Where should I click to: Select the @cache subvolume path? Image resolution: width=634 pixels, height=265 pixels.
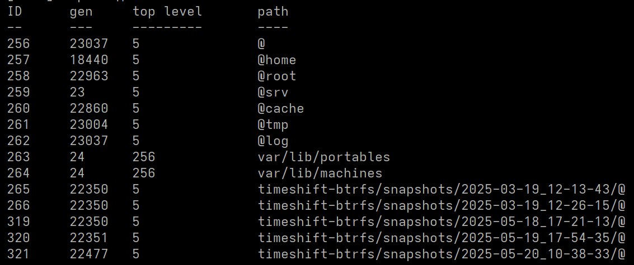coord(281,108)
